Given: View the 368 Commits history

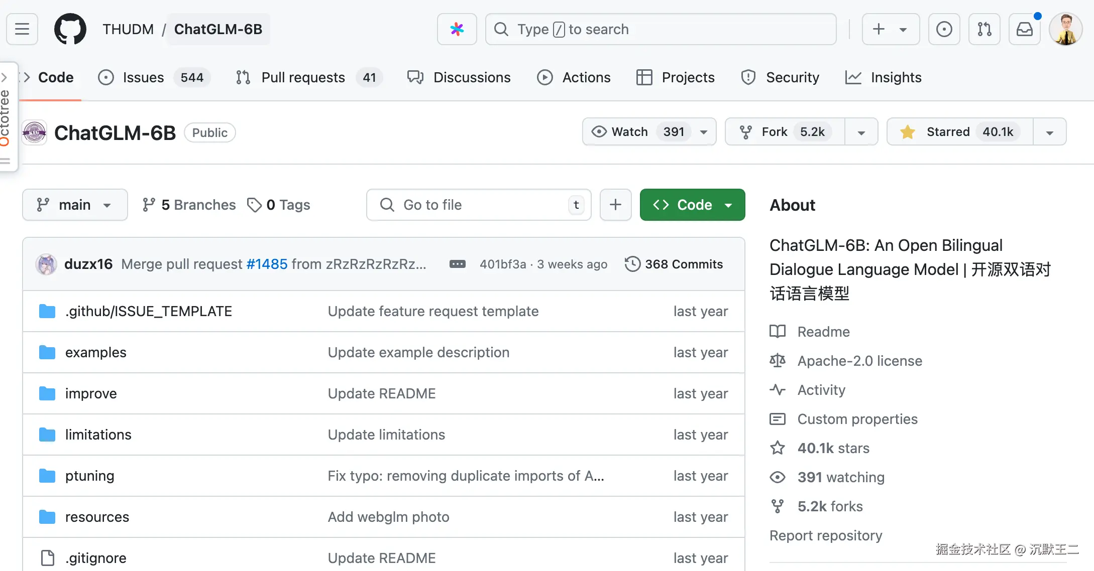Looking at the screenshot, I should tap(674, 264).
